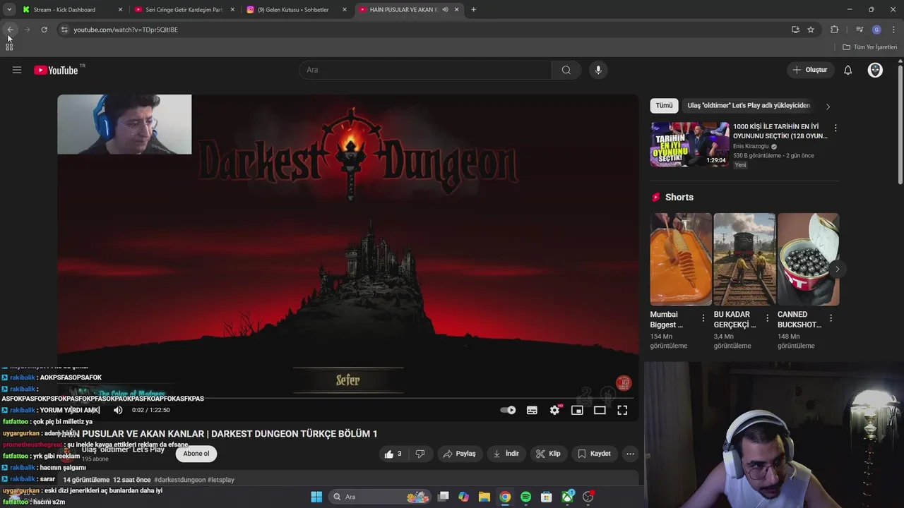The height and width of the screenshot is (508, 904).
Task: Open options for CANNED BUCKSHOT short
Action: [831, 318]
